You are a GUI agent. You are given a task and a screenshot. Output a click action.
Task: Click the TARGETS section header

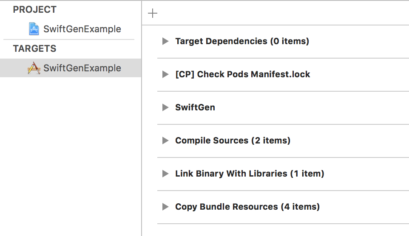[35, 48]
